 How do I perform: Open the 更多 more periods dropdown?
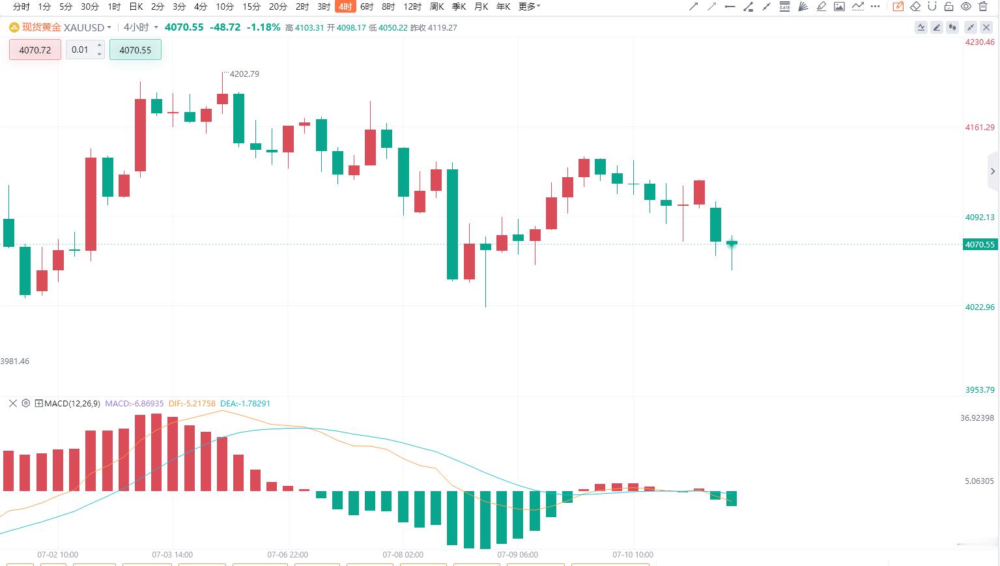coord(529,7)
